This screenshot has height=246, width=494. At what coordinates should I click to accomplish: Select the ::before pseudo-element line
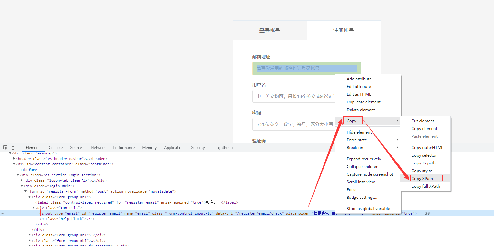(x=28, y=170)
